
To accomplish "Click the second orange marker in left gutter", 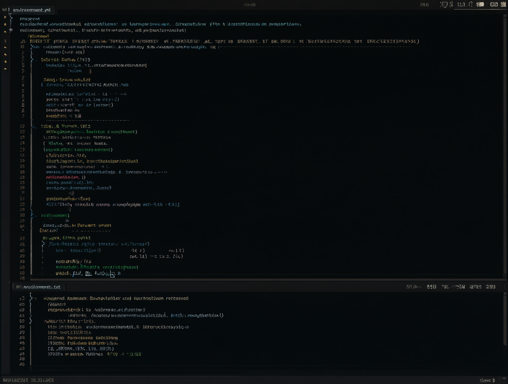I will tap(5, 24).
